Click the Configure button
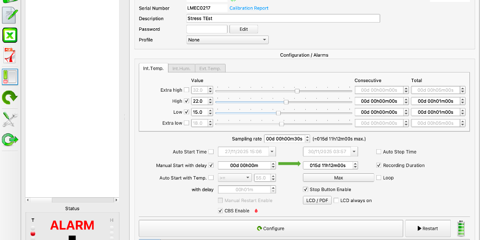The height and width of the screenshot is (240, 480). point(271,228)
